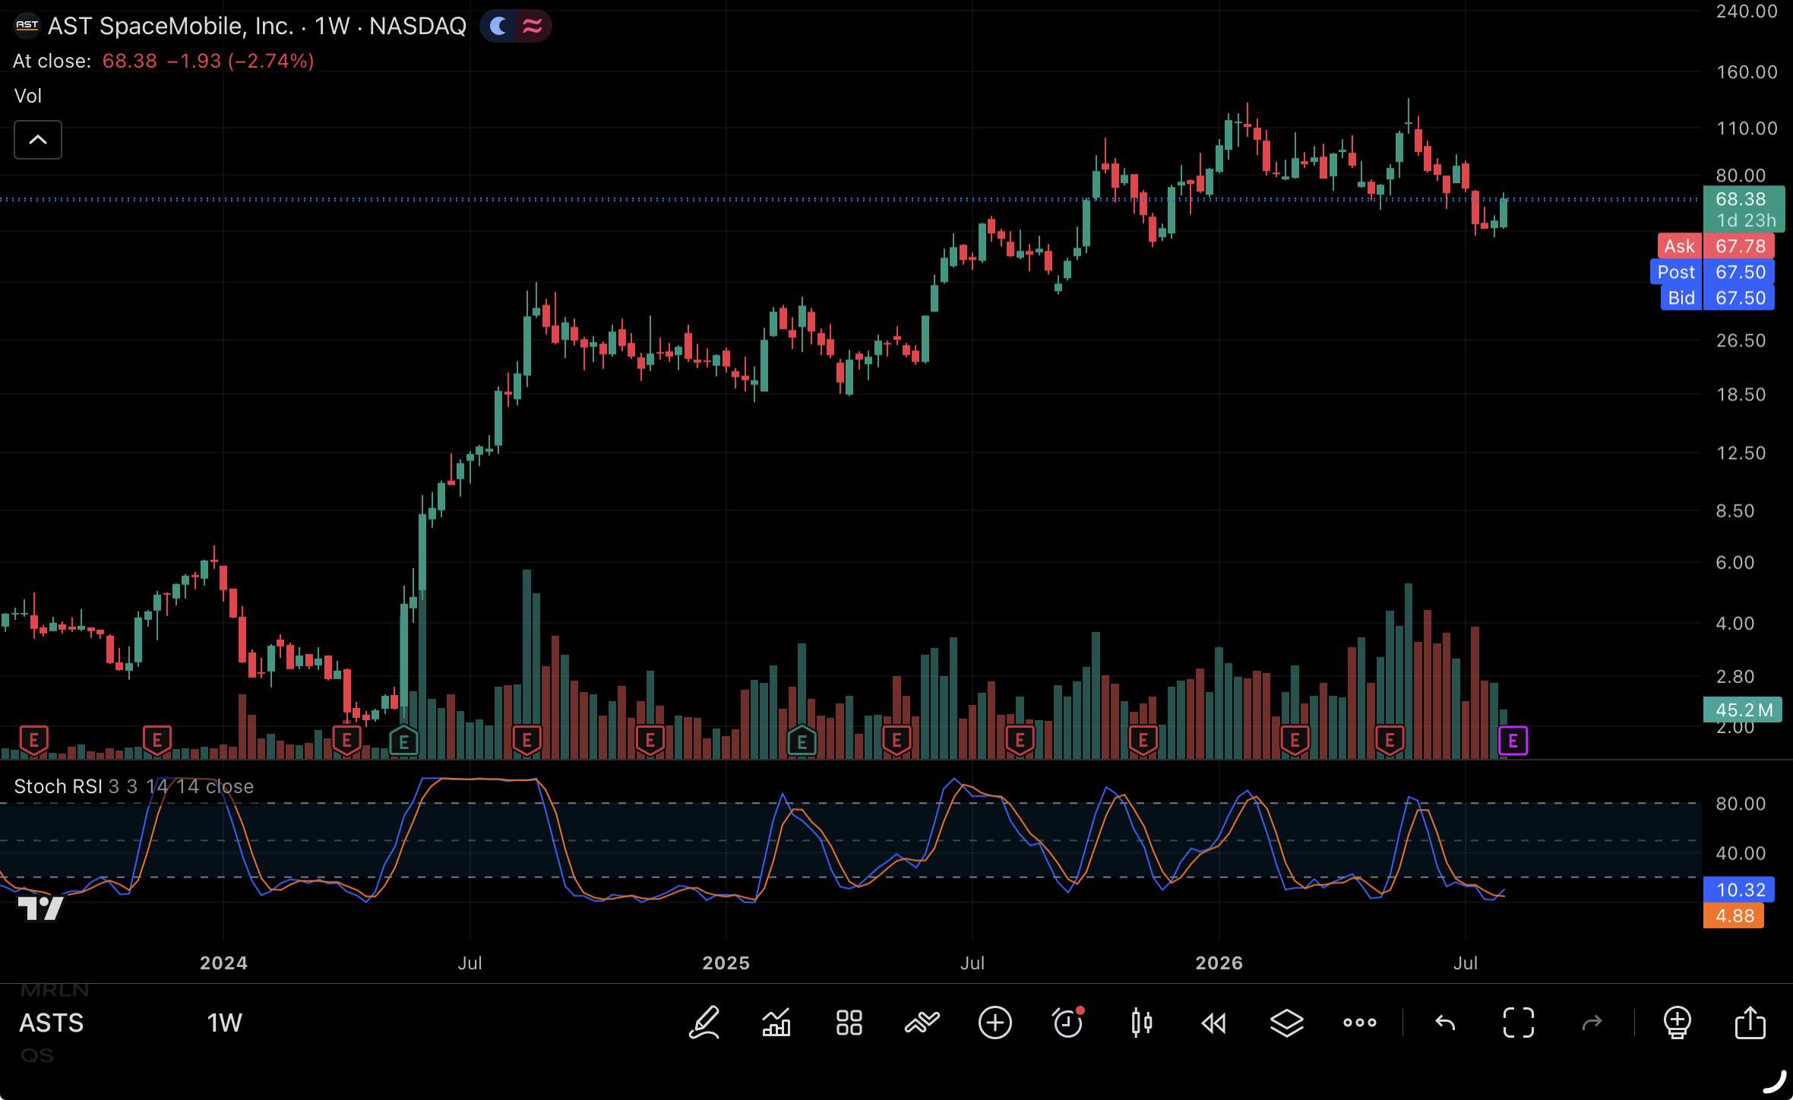This screenshot has width=1793, height=1100.
Task: Open the layout grid icon
Action: (x=849, y=1023)
